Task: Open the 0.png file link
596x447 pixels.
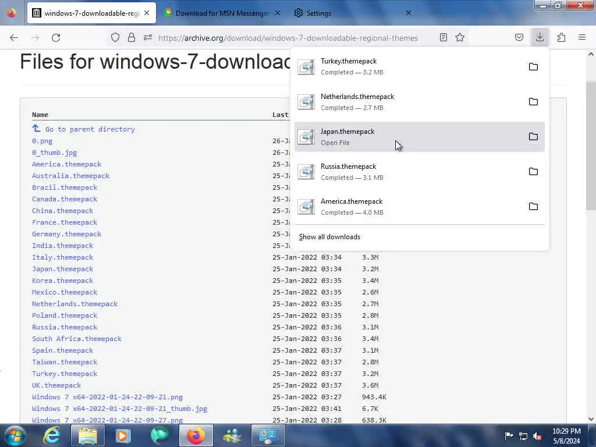Action: (42, 141)
